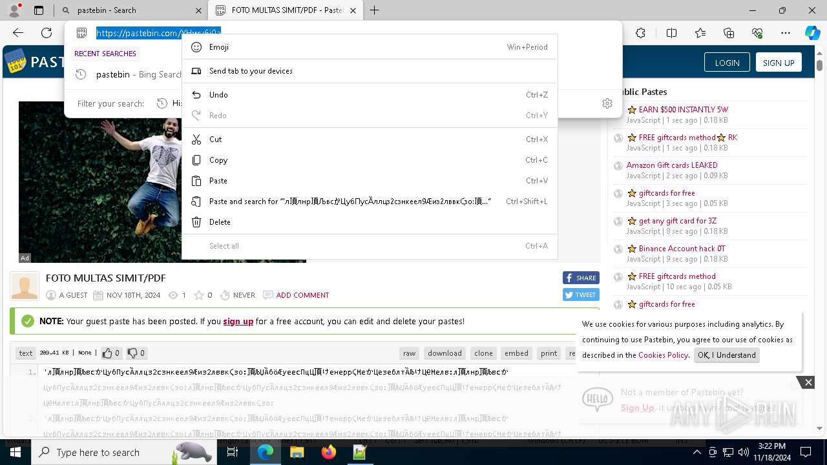
Task: Go back with the browser back arrow
Action: pyautogui.click(x=18, y=33)
